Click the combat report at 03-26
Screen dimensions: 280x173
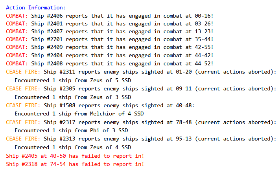point(111,24)
